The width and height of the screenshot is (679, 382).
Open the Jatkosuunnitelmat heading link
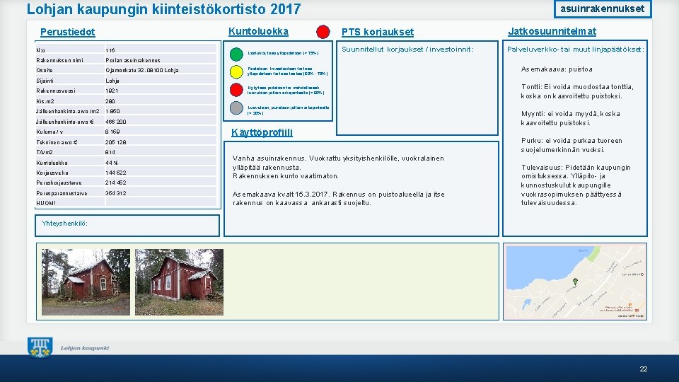click(552, 31)
